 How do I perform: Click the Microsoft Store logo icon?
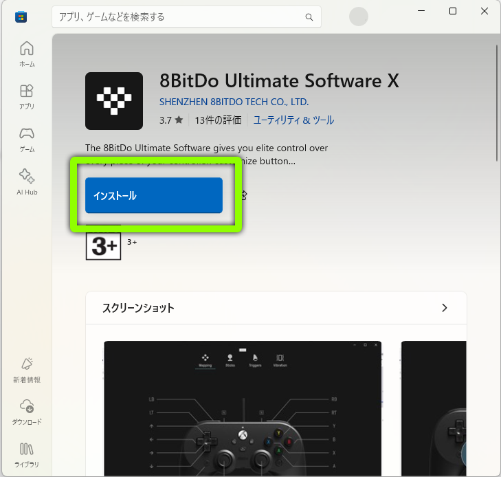tap(21, 16)
